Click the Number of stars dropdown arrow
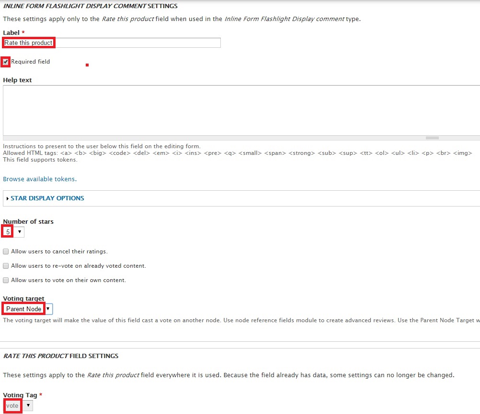This screenshot has height=414, width=480. point(19,231)
